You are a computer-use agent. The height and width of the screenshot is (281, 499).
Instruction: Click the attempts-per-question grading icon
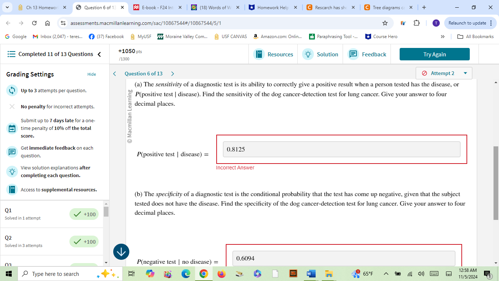[x=12, y=90]
